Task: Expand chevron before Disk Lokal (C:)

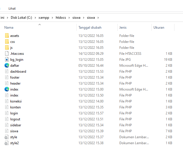Action: pos(7,18)
